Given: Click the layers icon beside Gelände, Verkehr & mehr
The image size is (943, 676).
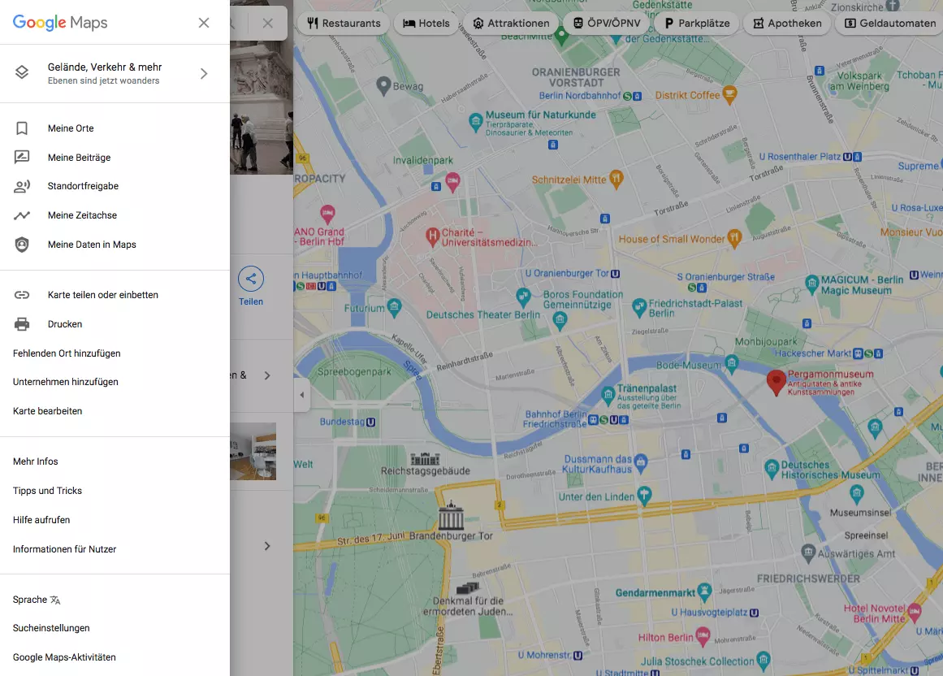Looking at the screenshot, I should (22, 73).
